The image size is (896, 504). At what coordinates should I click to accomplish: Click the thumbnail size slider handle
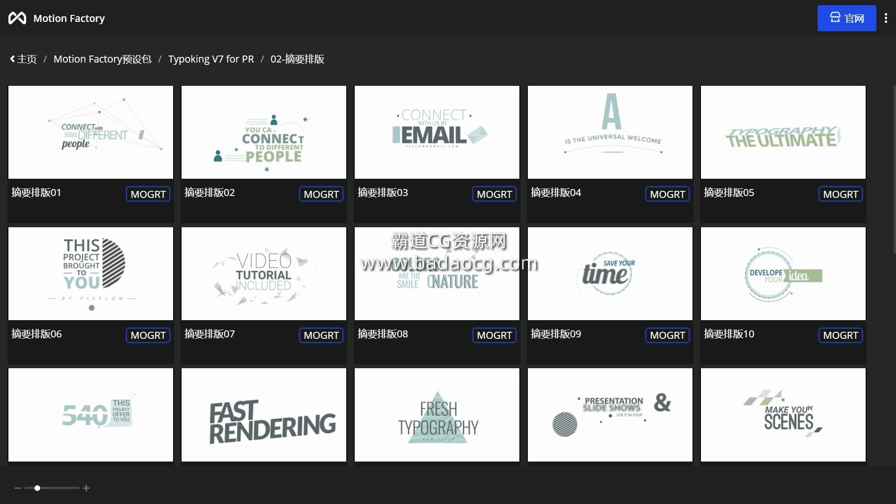pos(37,488)
